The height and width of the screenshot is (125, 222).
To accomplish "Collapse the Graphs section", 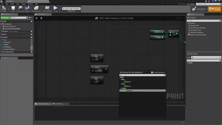I will click(x=1, y=22).
